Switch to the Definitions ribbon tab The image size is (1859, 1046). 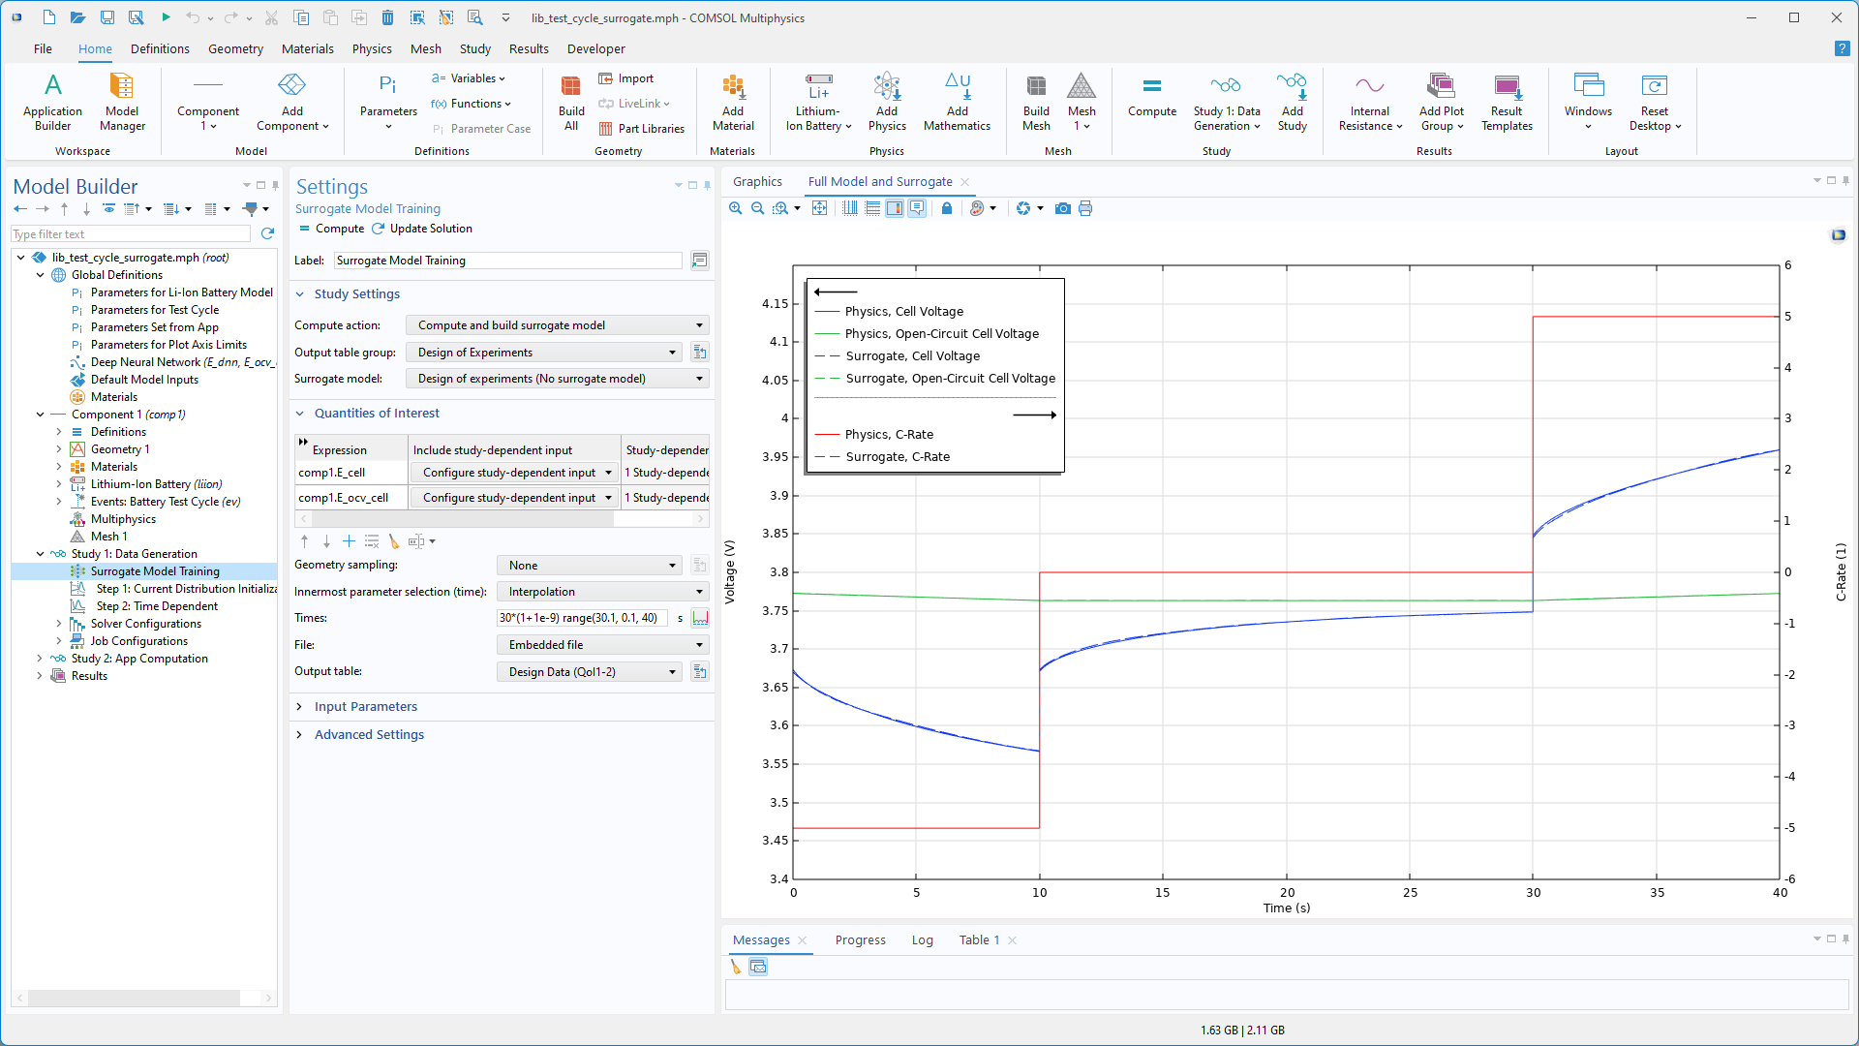click(x=160, y=48)
